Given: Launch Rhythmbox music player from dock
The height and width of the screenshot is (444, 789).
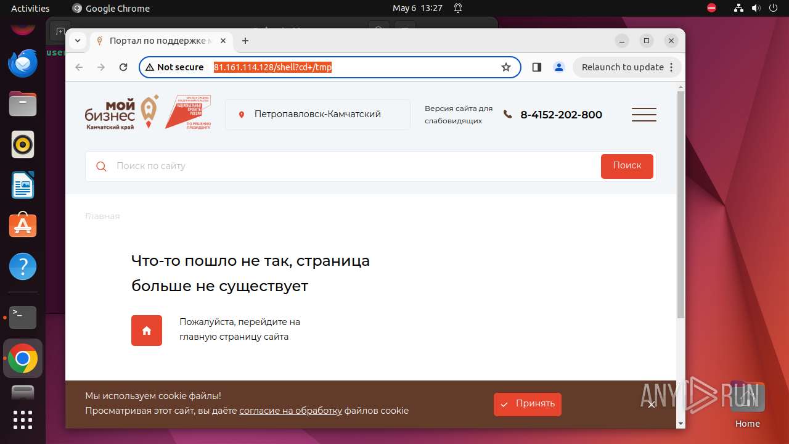Looking at the screenshot, I should [x=23, y=144].
